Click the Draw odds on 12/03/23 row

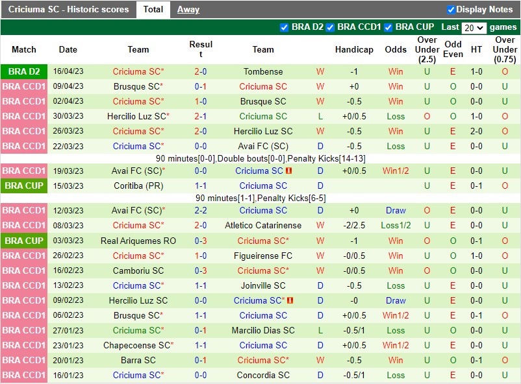point(396,210)
